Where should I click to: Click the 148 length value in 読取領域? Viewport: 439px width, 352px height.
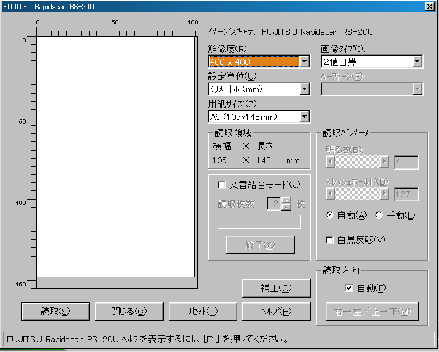click(264, 160)
